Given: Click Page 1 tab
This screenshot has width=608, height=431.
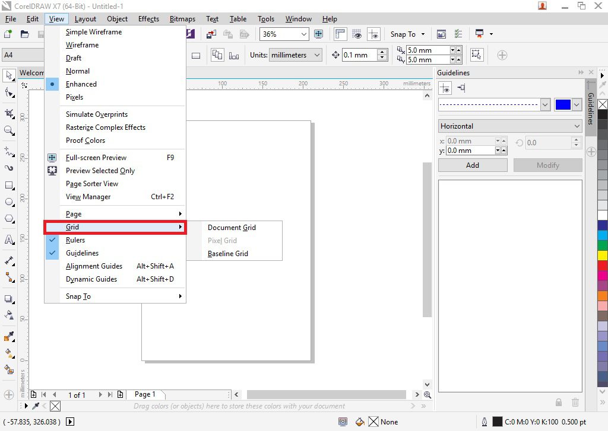Looking at the screenshot, I should (145, 394).
